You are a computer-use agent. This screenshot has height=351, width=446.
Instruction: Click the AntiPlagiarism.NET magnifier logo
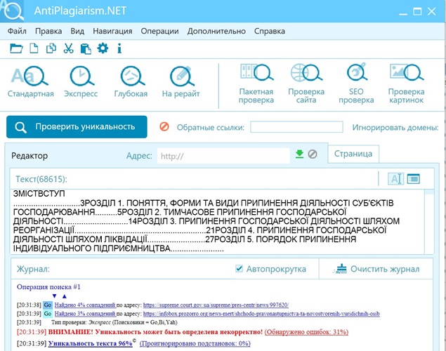click(x=12, y=11)
